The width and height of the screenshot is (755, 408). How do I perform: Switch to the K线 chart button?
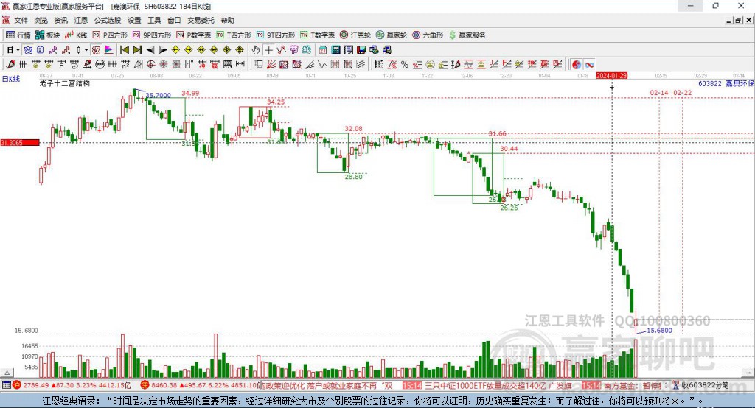pyautogui.click(x=76, y=35)
